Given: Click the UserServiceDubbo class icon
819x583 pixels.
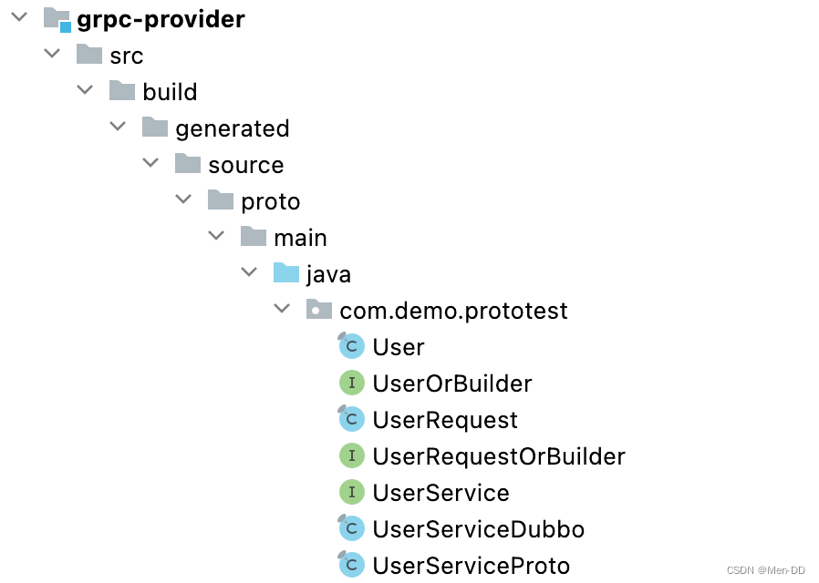Looking at the screenshot, I should click(x=351, y=529).
